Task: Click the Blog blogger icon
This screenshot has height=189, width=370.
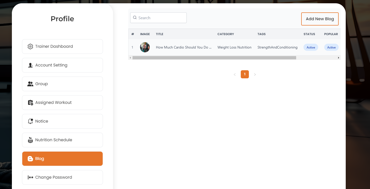Action: 30,159
